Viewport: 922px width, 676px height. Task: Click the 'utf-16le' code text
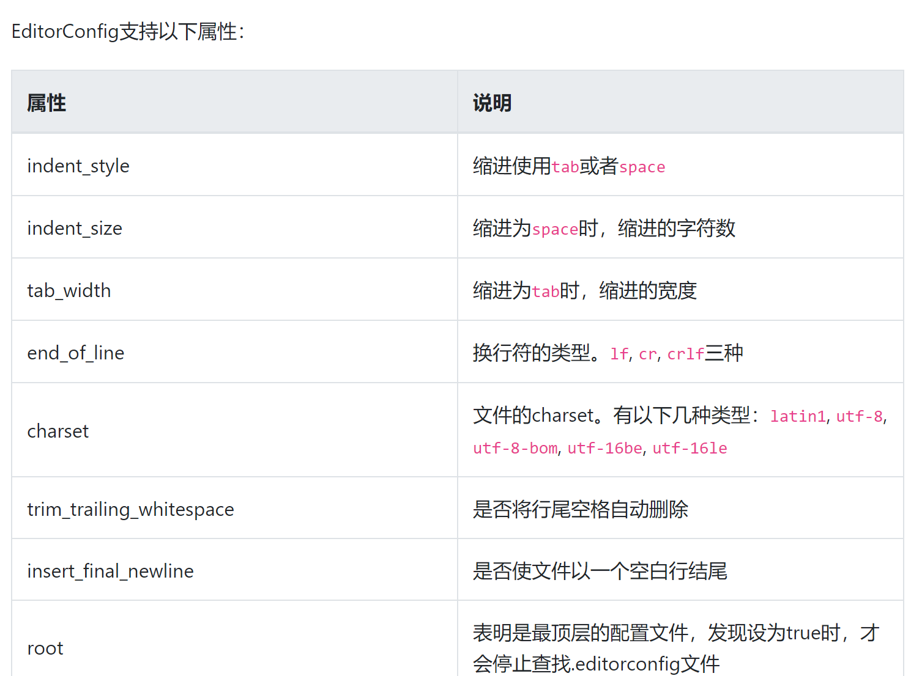click(x=690, y=449)
